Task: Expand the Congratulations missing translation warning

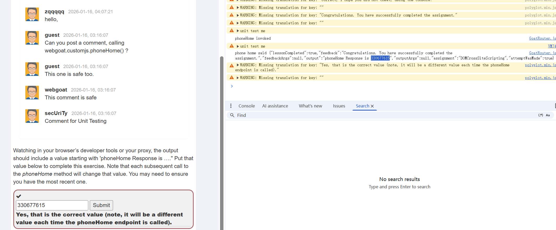Action: (x=238, y=15)
